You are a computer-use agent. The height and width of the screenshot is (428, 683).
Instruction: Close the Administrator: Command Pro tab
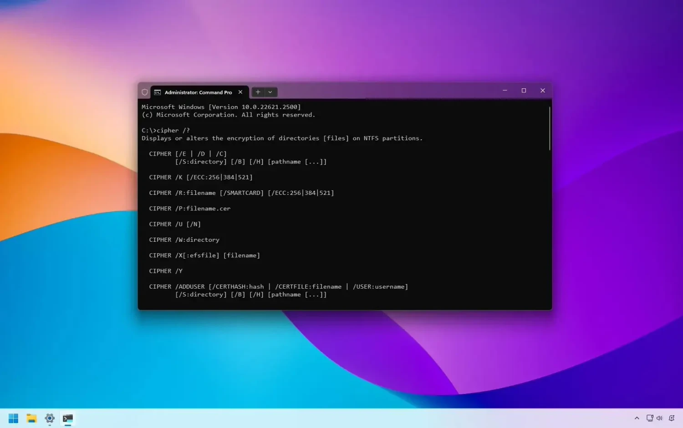click(240, 92)
